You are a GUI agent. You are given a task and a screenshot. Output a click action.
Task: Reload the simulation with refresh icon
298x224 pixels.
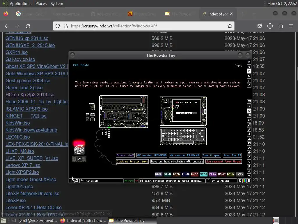point(77,181)
